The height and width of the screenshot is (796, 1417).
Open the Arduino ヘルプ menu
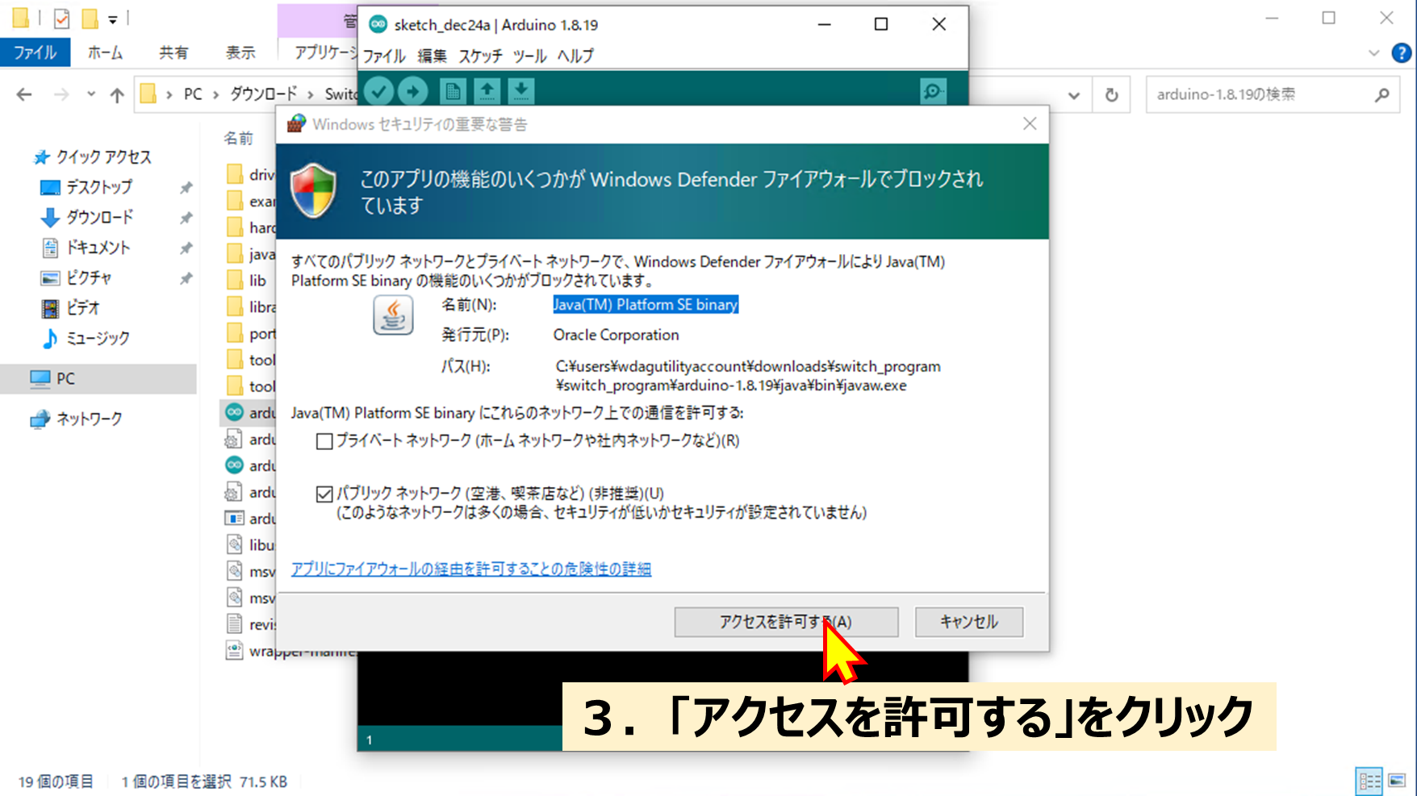coord(576,56)
